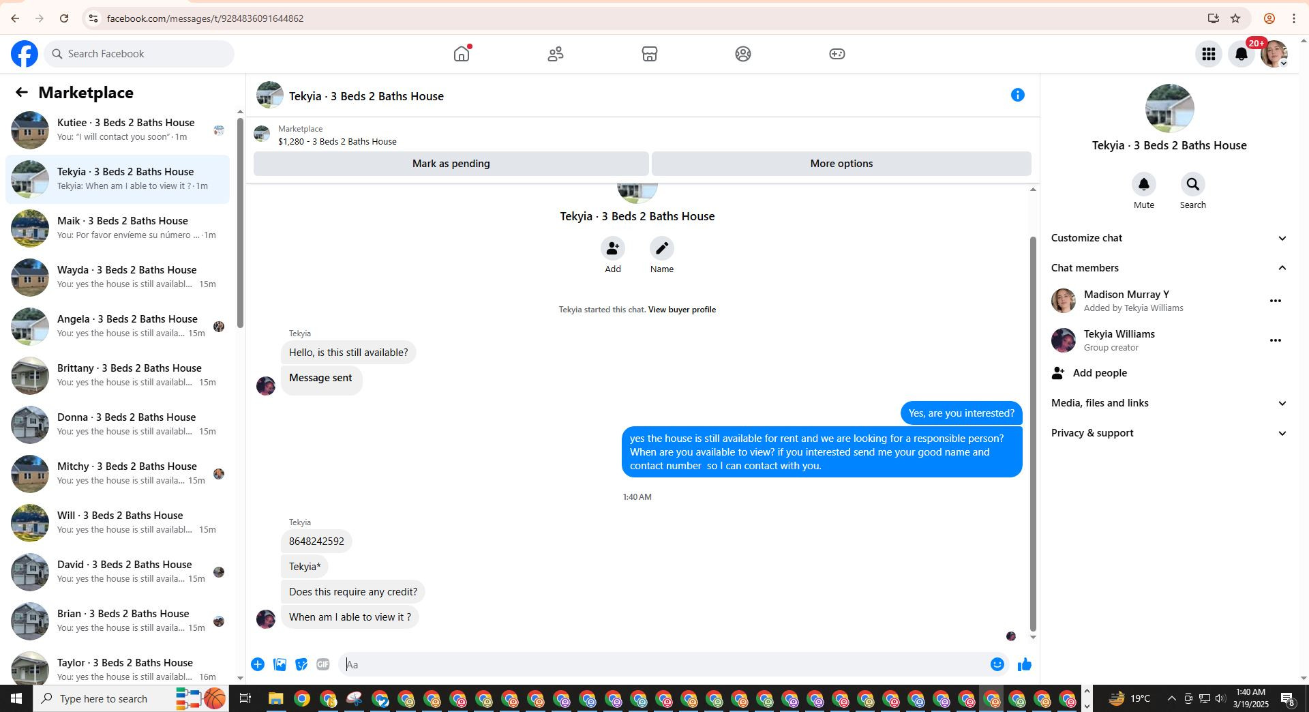
Task: Click the browser address bar URL
Action: [205, 18]
